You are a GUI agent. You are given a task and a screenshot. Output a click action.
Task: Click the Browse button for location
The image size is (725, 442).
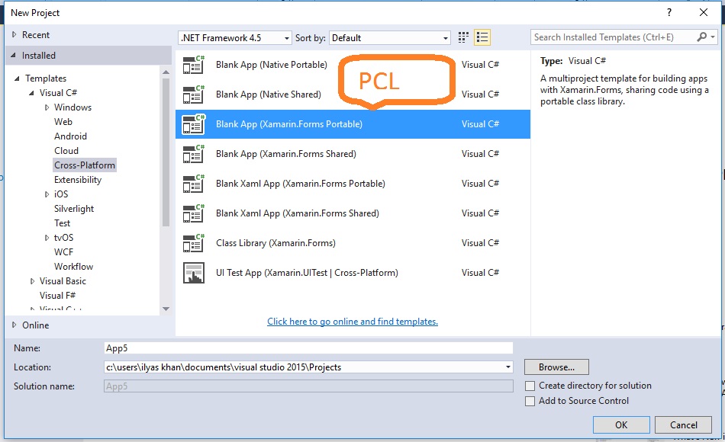pos(556,367)
